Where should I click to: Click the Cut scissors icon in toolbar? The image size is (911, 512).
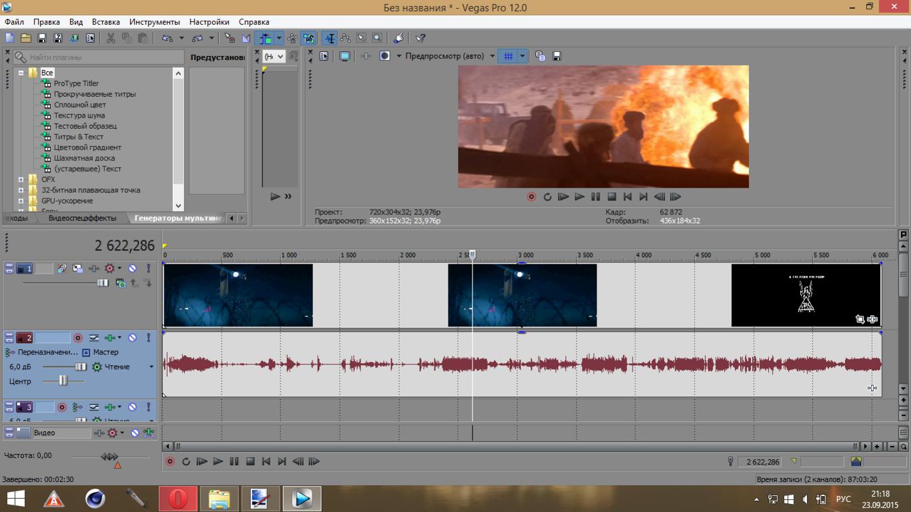111,39
